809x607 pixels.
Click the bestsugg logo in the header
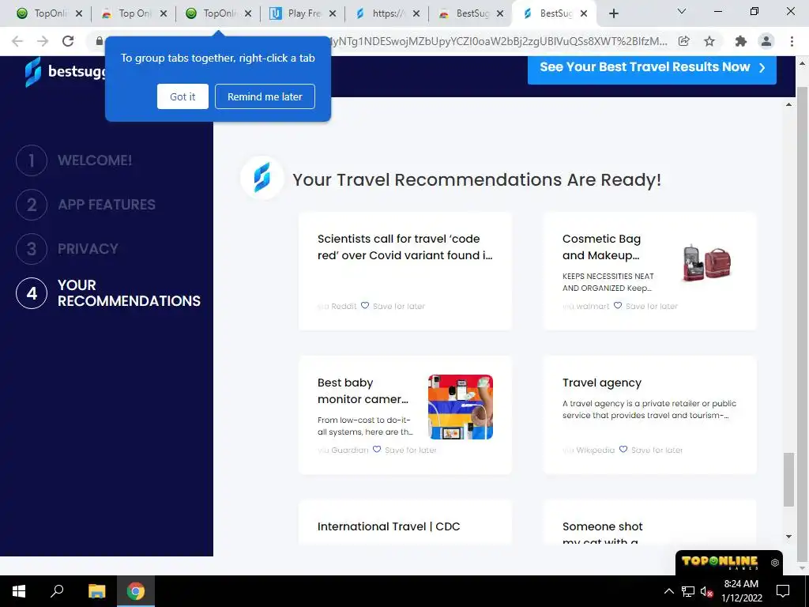65,71
